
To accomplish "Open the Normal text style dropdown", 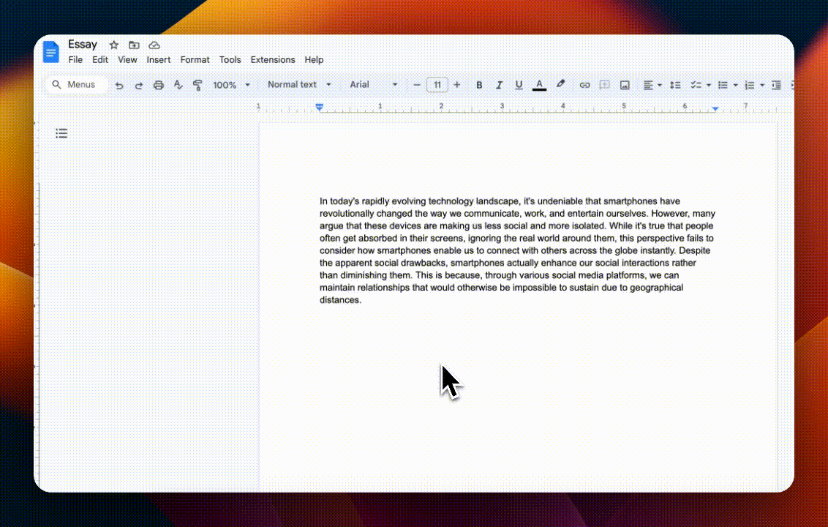I will click(298, 84).
